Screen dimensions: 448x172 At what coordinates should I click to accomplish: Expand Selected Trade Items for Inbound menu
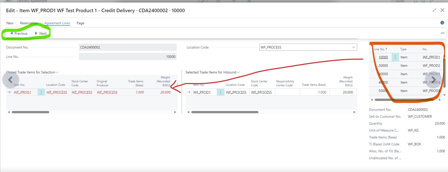[x=238, y=72]
